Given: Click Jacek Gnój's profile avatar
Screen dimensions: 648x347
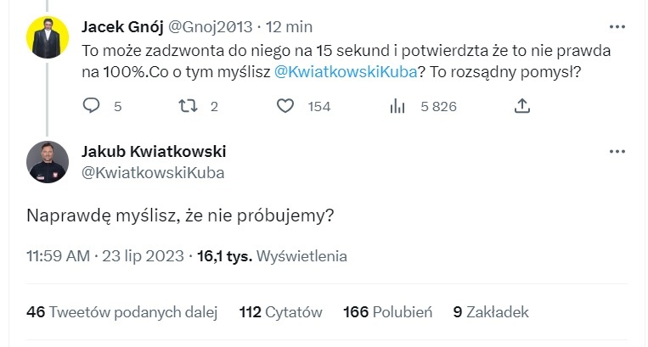Looking at the screenshot, I should pos(48,37).
